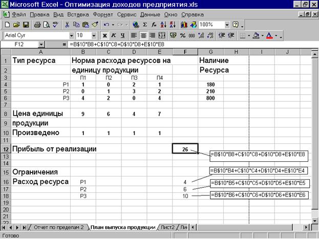Click the Merge and Center icon
The width and height of the screenshot is (319, 239).
coord(162,36)
